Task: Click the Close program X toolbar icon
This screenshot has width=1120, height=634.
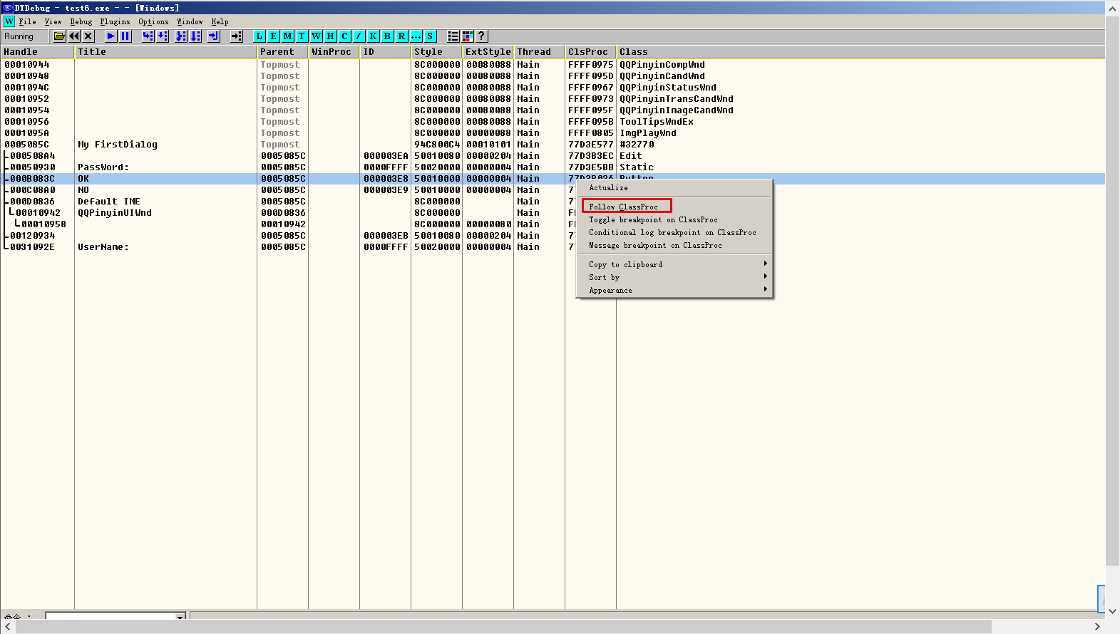Action: pyautogui.click(x=88, y=36)
